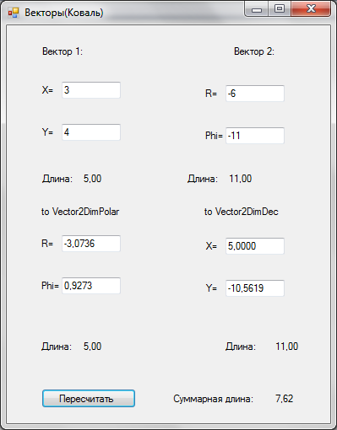Click the Суммарная длина value 7,62
This screenshot has height=430, width=337.
click(x=285, y=399)
